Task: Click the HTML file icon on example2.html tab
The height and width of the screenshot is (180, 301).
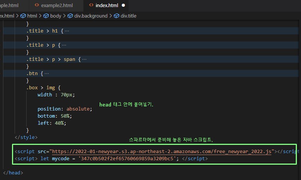Action: 37,5
